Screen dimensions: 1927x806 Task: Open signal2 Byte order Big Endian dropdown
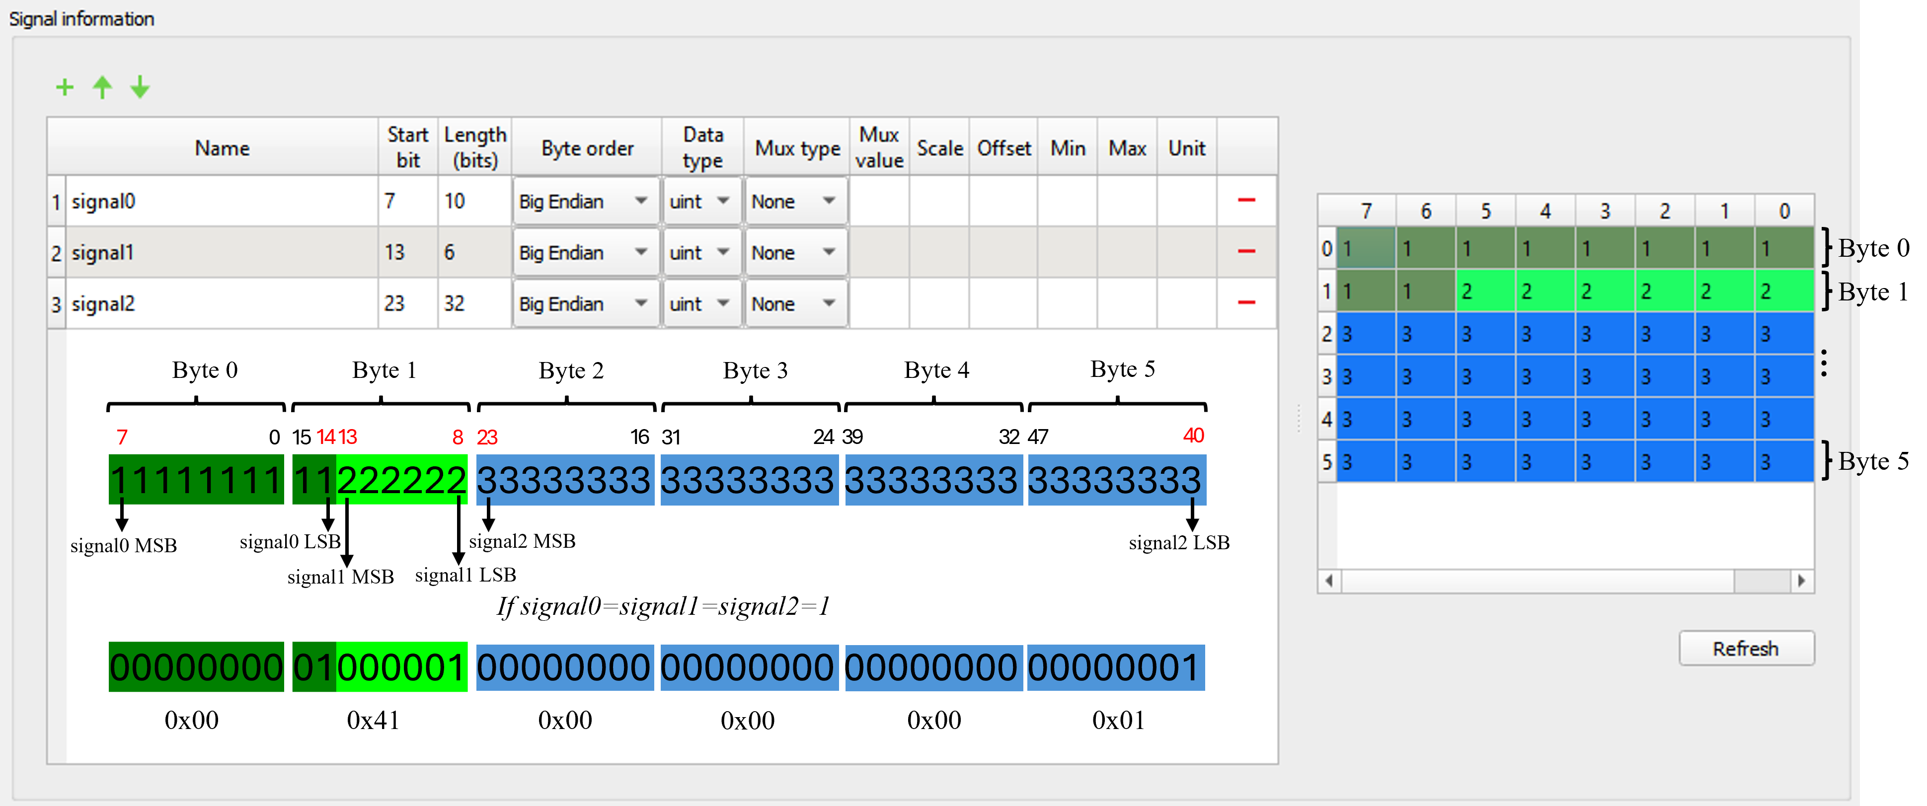(586, 303)
